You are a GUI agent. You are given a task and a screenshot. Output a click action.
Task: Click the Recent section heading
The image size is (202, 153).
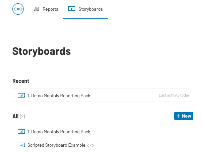21,81
